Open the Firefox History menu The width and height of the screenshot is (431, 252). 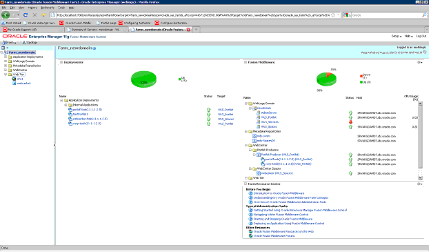pyautogui.click(x=32, y=8)
